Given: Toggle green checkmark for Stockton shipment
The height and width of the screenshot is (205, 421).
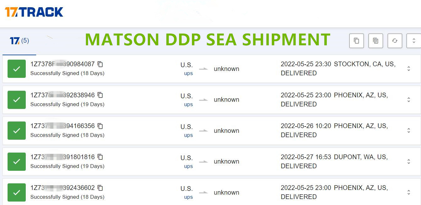Looking at the screenshot, I should [17, 68].
